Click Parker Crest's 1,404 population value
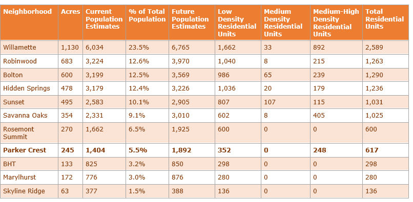 pos(95,150)
